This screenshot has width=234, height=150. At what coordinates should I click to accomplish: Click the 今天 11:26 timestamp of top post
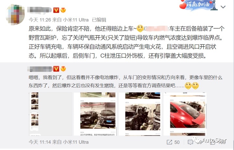click(x=40, y=20)
